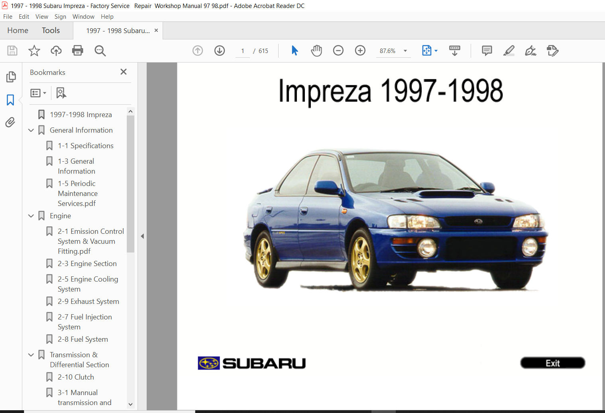
Task: Collapse the General Information bookmark
Action: click(x=31, y=130)
